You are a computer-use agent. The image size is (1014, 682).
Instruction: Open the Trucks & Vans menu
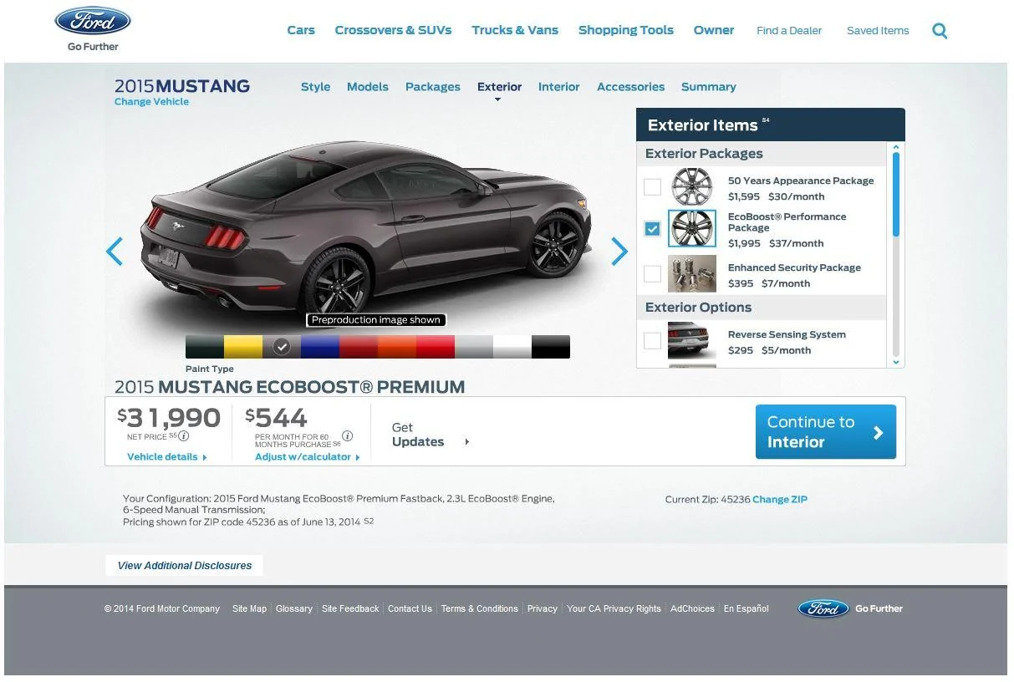pos(515,30)
